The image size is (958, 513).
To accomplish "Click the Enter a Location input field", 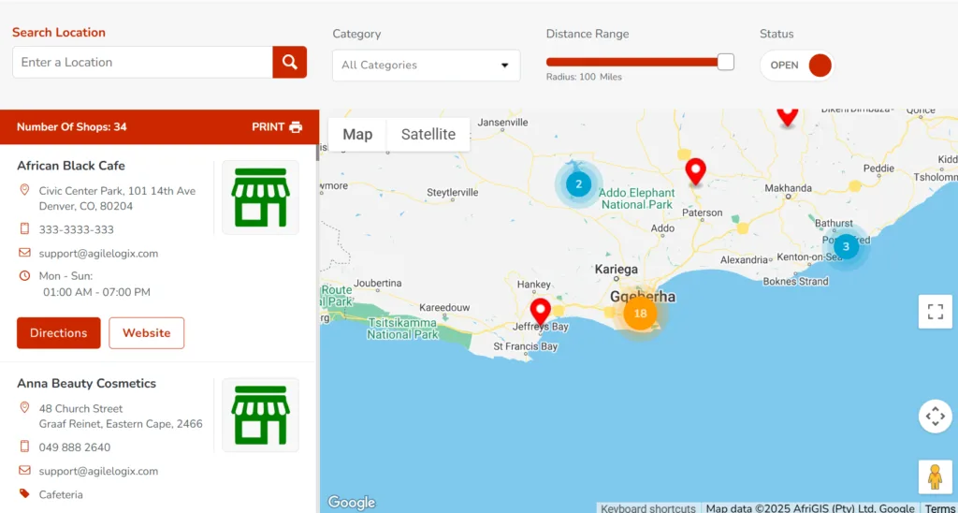I will (142, 62).
